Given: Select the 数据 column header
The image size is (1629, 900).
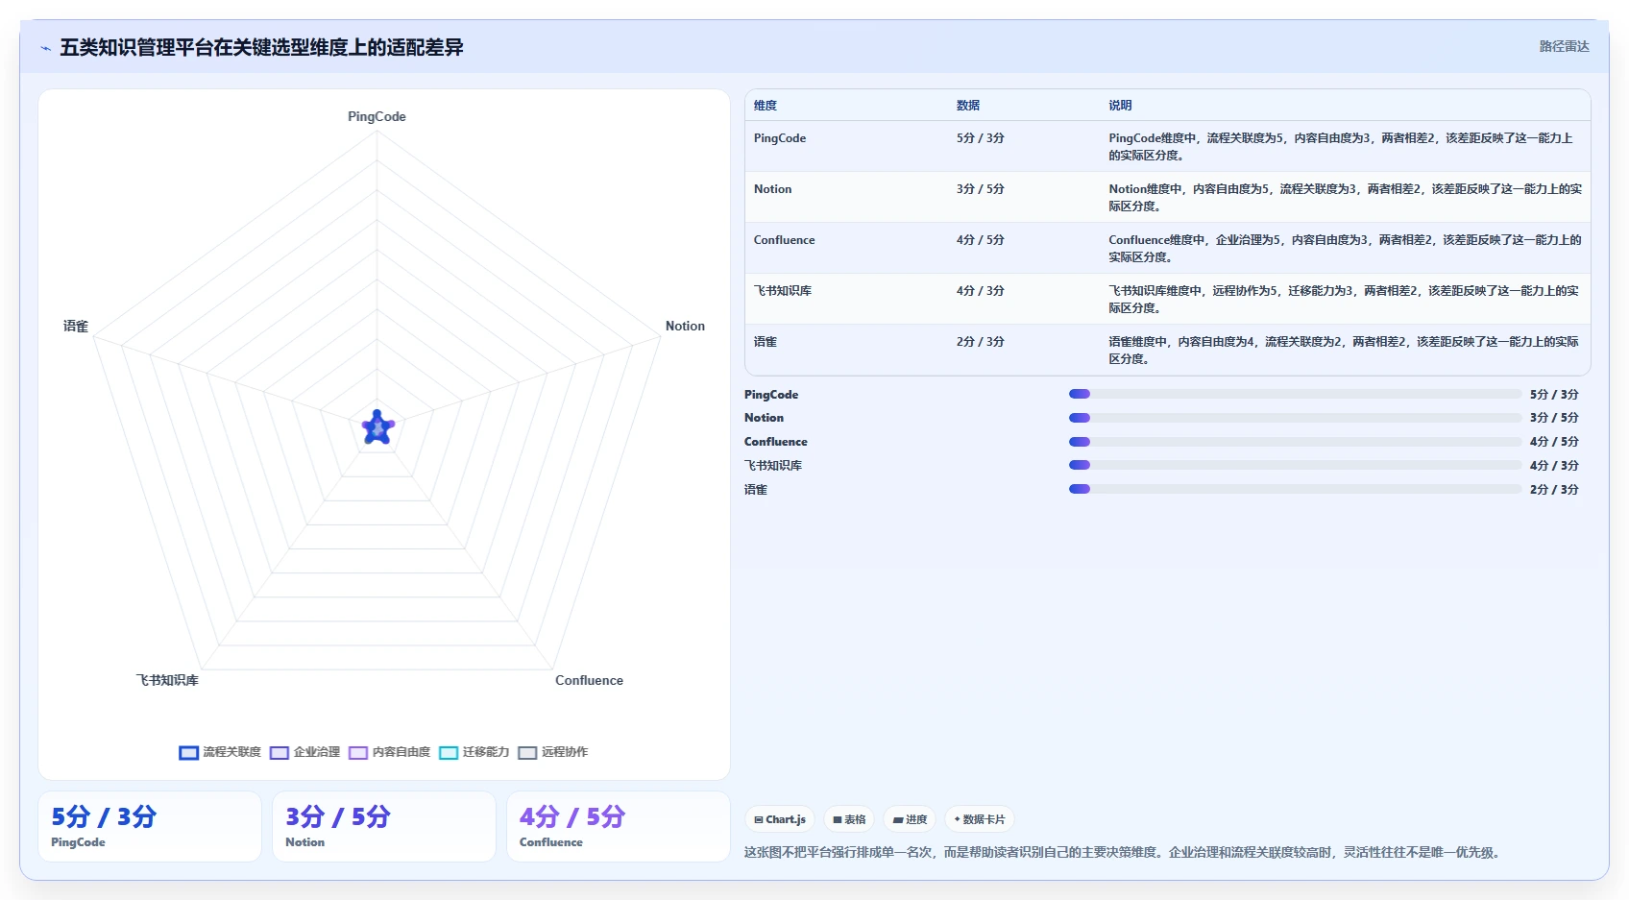Looking at the screenshot, I should pos(968,106).
